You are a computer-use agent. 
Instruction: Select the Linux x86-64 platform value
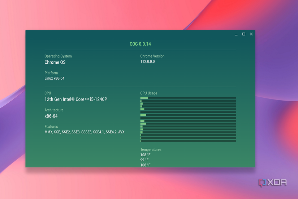click(54, 78)
